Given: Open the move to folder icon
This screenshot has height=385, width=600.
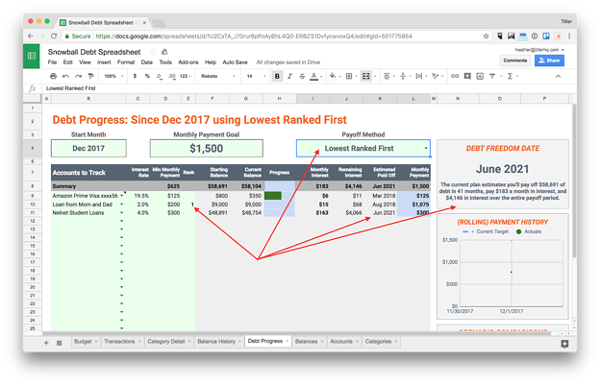Looking at the screenshot, I should click(x=164, y=52).
